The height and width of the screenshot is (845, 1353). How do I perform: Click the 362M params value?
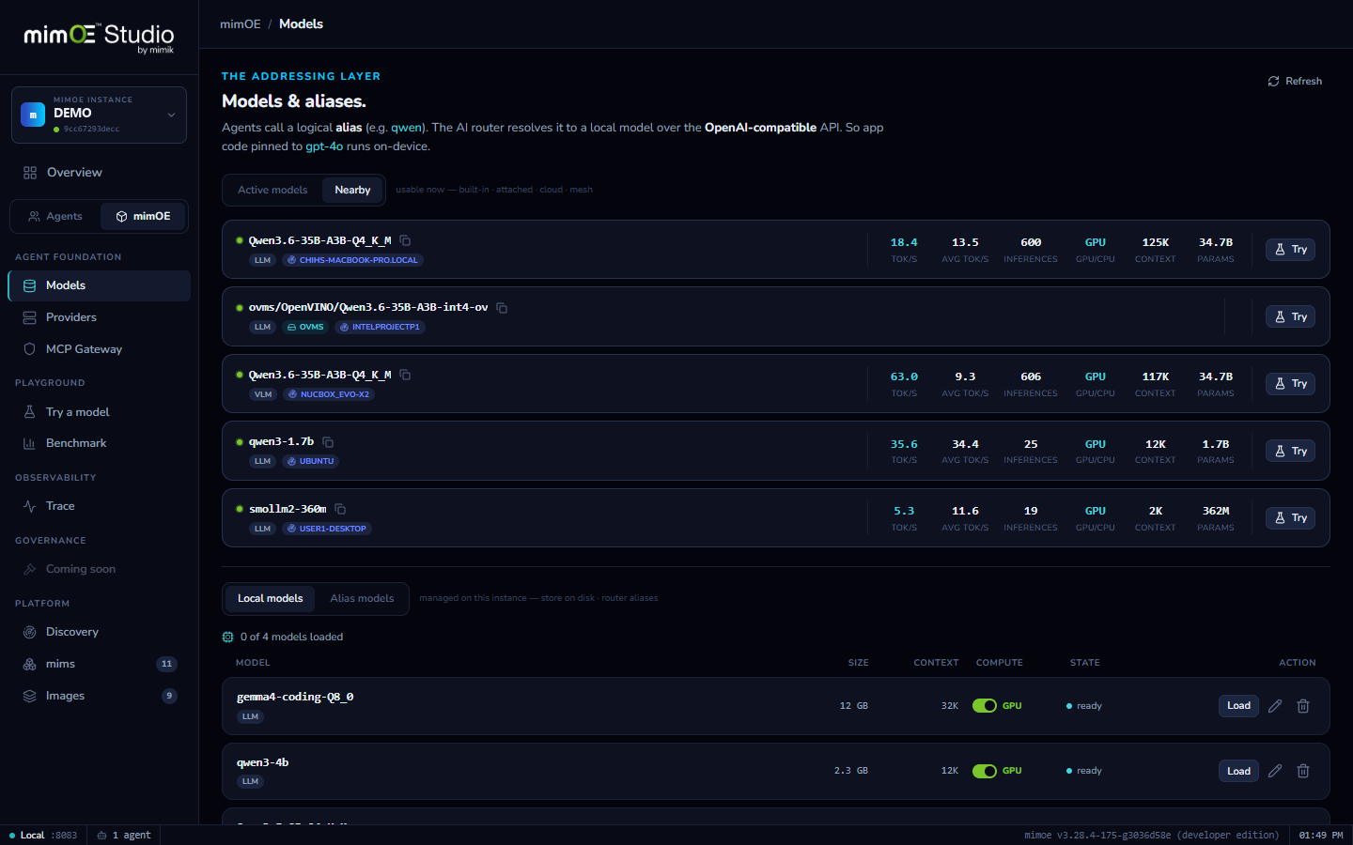[x=1216, y=511]
